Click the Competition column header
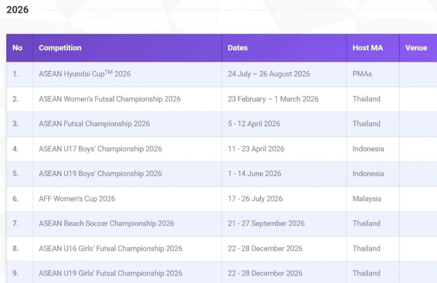The height and width of the screenshot is (283, 437). click(60, 48)
